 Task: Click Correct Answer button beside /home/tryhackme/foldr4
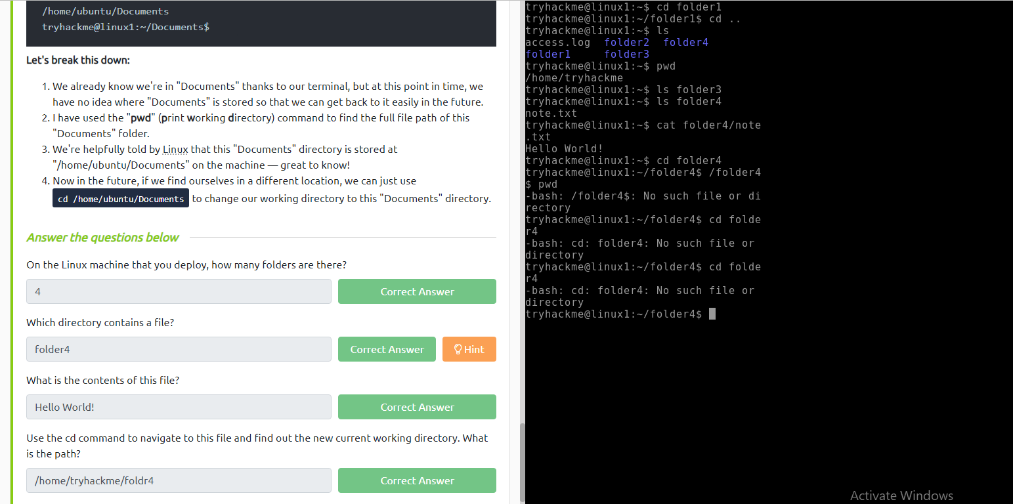tap(417, 480)
